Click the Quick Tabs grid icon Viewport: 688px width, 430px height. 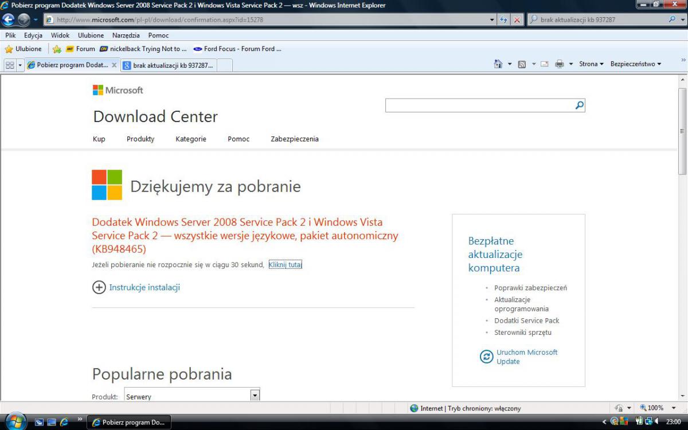pyautogui.click(x=10, y=65)
